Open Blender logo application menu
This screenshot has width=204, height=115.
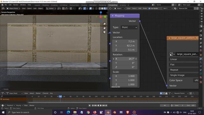click(x=2, y=5)
